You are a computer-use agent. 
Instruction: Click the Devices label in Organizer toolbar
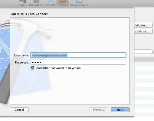pyautogui.click(x=22, y=5)
